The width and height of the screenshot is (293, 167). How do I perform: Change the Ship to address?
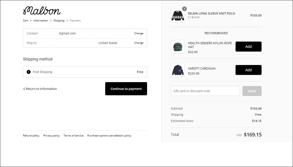click(139, 43)
